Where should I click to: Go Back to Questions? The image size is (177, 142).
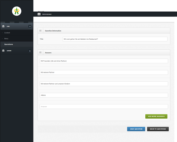[x=158, y=129]
